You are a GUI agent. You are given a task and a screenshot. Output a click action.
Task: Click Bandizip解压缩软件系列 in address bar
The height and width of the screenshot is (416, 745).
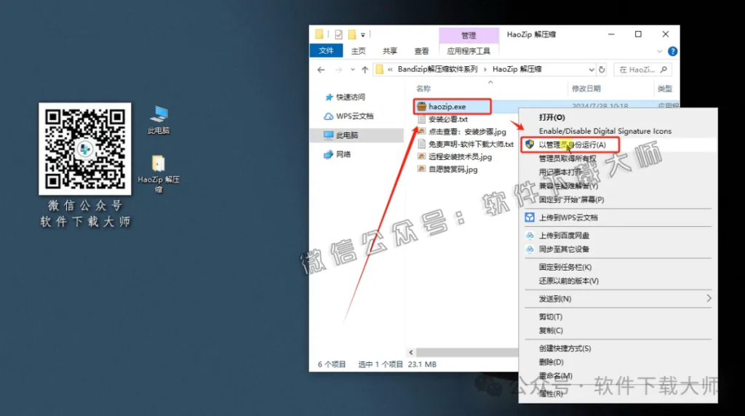coord(437,69)
